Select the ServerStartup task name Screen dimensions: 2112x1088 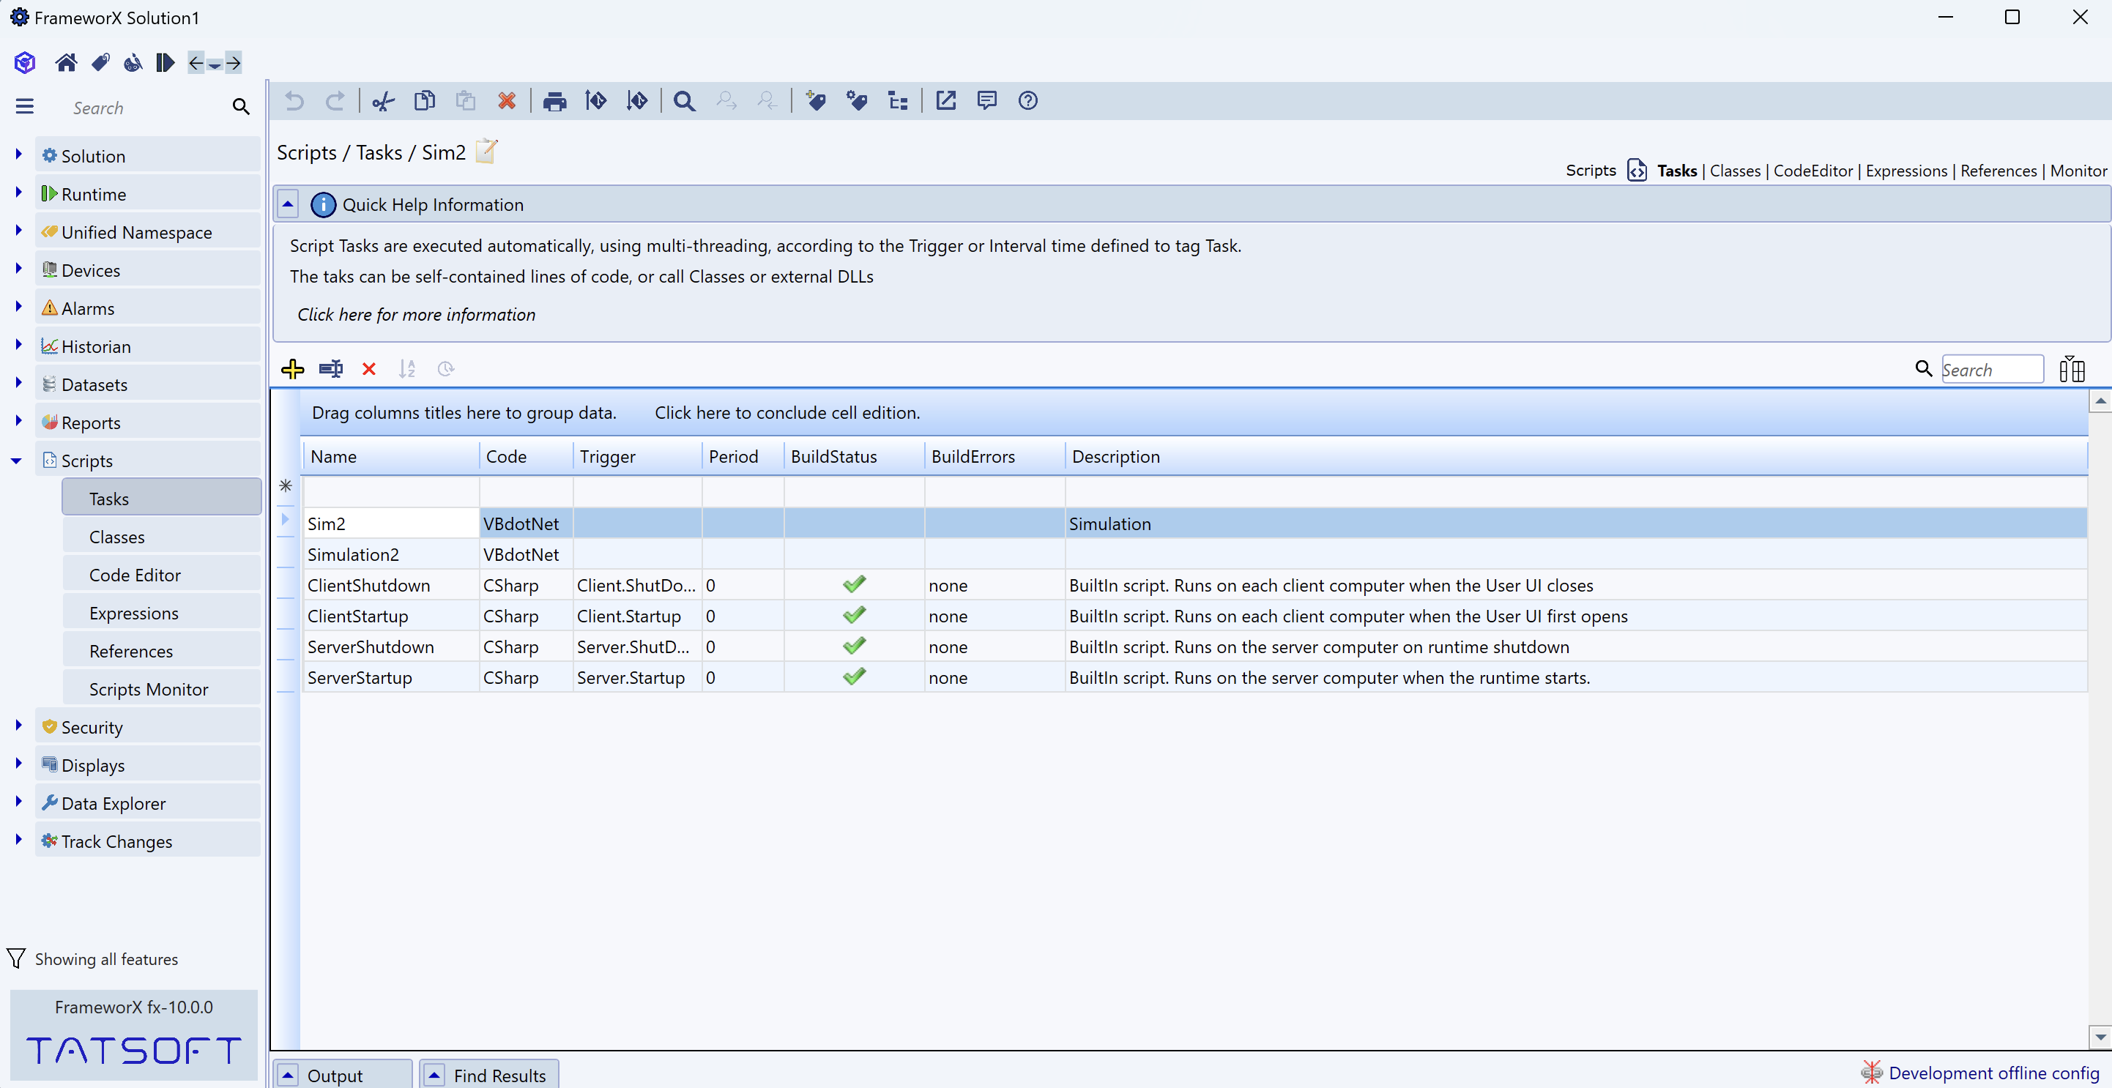(x=360, y=677)
